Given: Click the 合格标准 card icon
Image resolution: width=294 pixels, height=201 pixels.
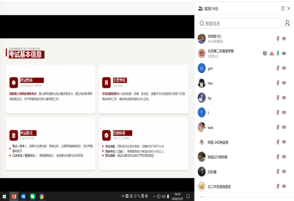Looking at the screenshot, I should (107, 135).
